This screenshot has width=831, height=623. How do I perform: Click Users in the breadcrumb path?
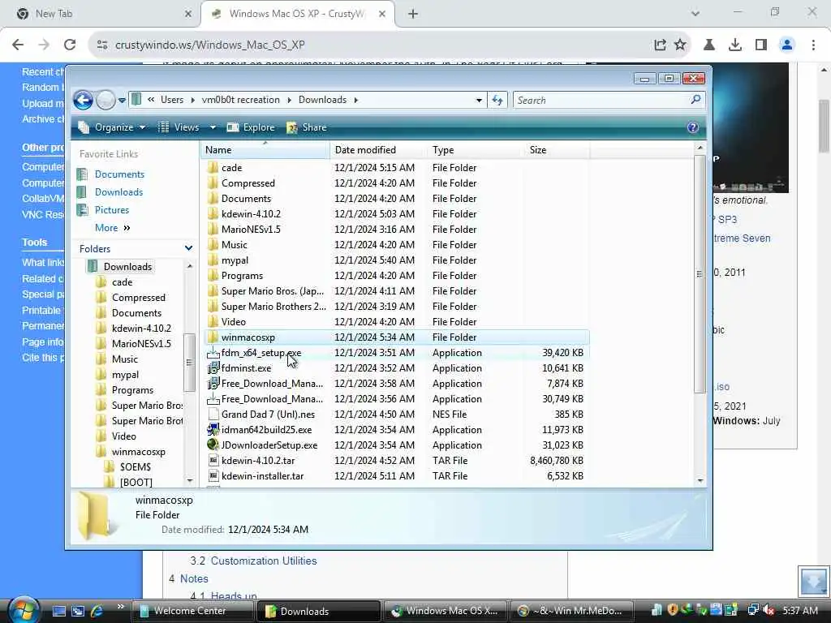point(172,100)
